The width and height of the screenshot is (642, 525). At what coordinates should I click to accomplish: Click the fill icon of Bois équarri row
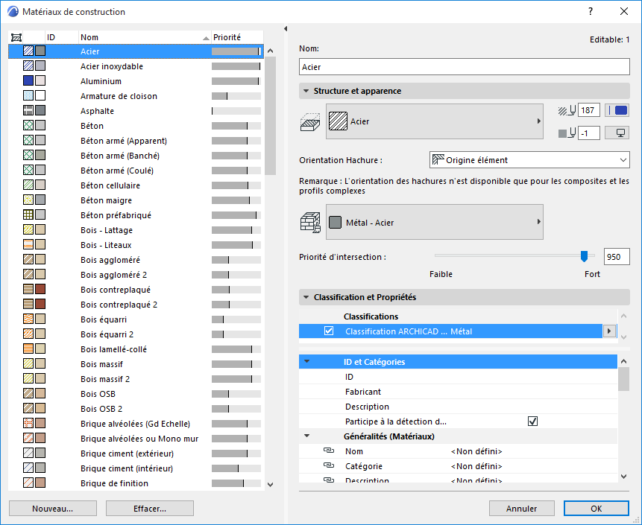click(28, 319)
